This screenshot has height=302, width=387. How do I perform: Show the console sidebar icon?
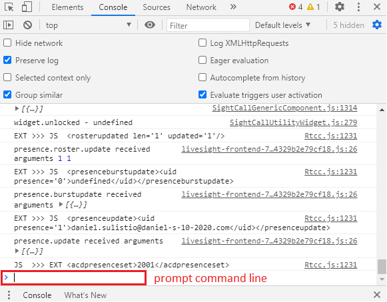(9, 25)
